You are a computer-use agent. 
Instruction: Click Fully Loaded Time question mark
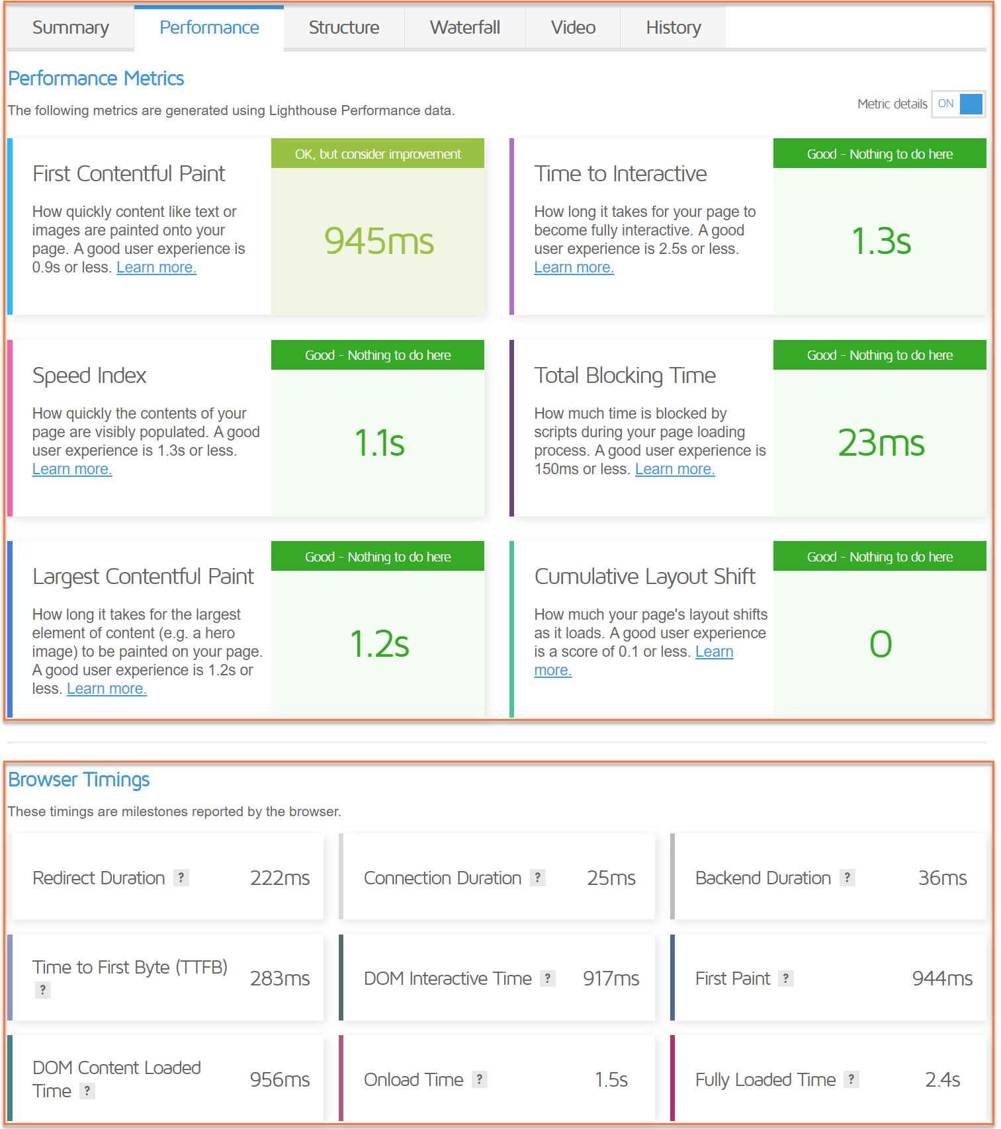click(851, 1079)
